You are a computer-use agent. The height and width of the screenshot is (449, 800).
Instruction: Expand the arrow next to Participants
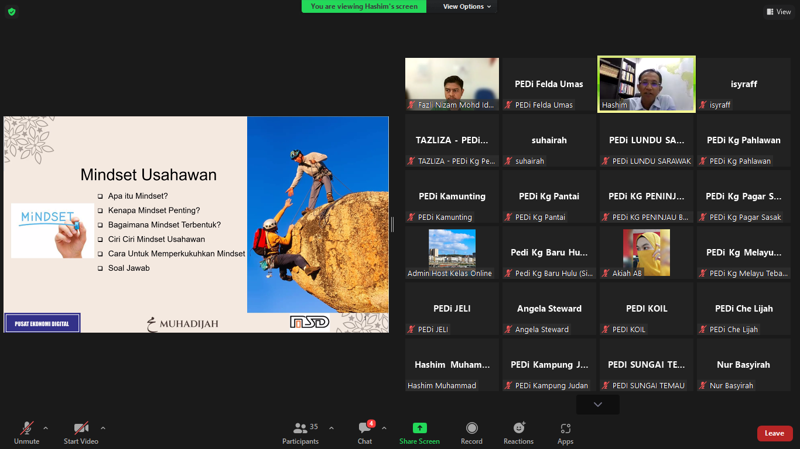pyautogui.click(x=331, y=428)
